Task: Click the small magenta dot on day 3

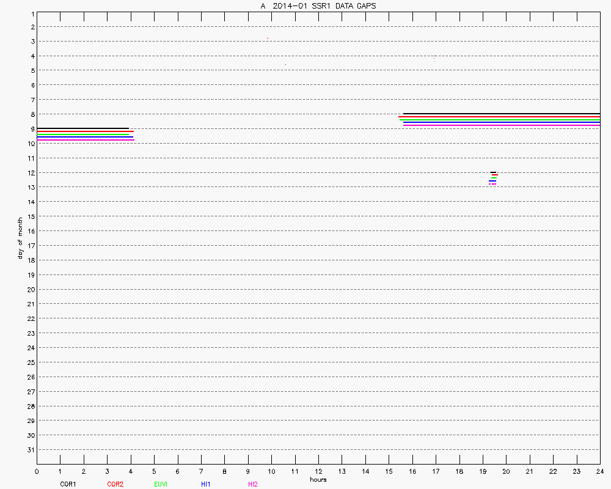Action: 268,39
